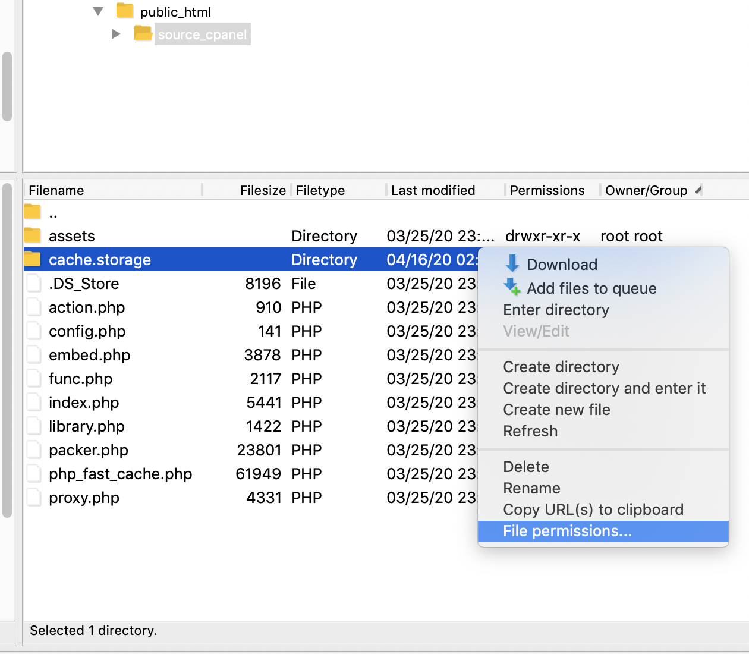Click the Add files to queue icon
Image resolution: width=749 pixels, height=654 pixels.
click(512, 287)
